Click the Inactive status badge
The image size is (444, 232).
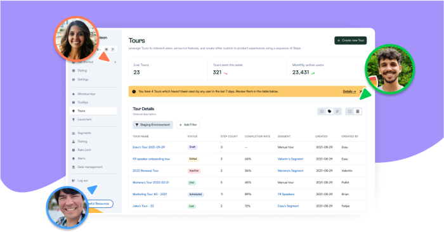194,171
